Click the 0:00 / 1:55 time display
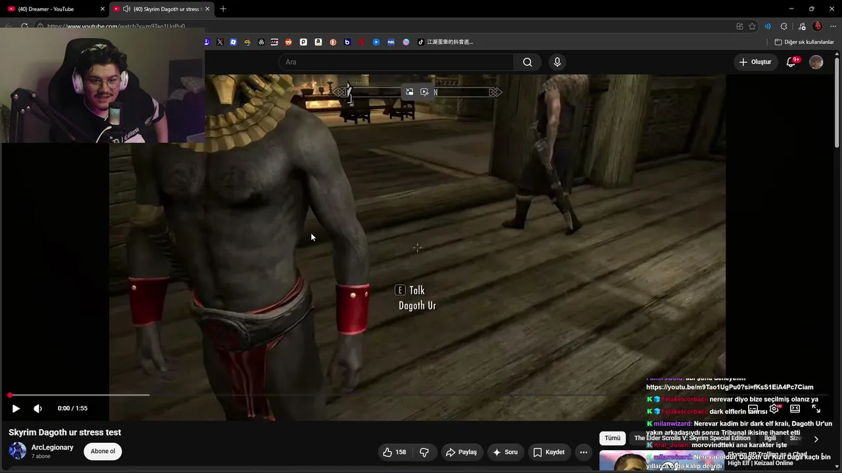This screenshot has height=473, width=842. 72,409
